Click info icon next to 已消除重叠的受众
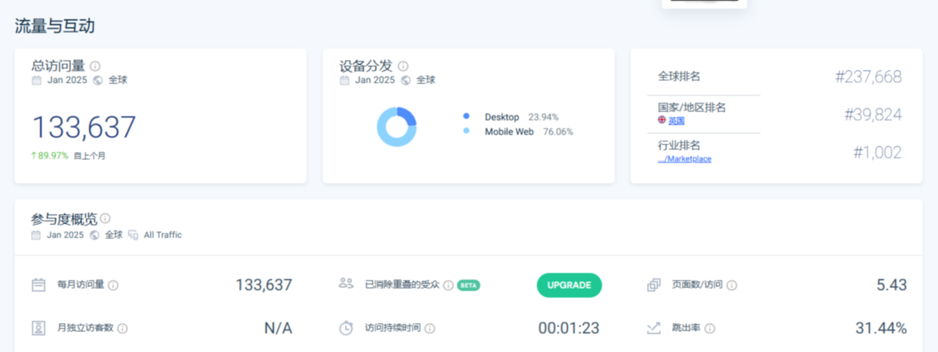 [448, 286]
